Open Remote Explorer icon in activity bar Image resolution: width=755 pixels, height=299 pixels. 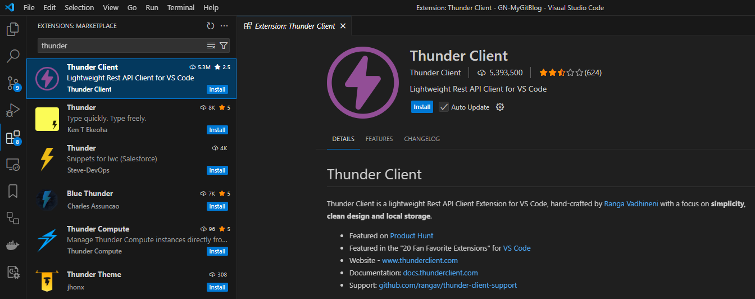pos(13,164)
